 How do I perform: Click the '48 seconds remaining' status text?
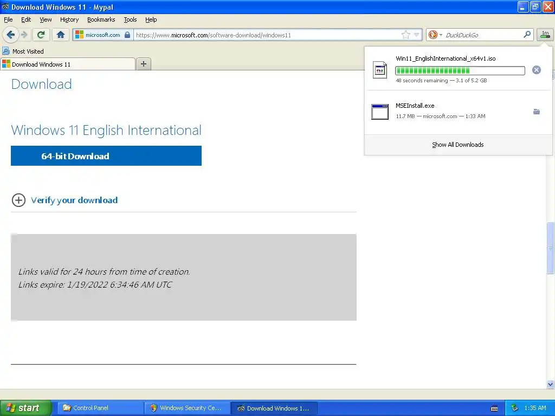[x=422, y=81]
